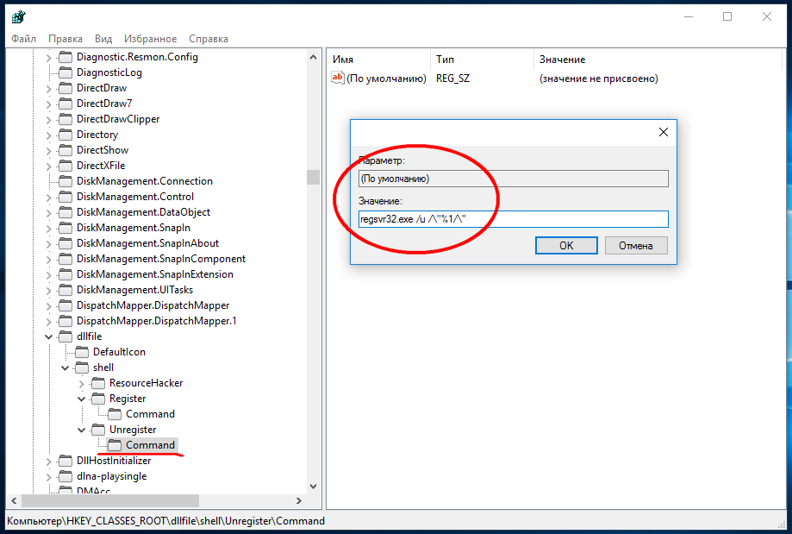792x534 pixels.
Task: Click the folder icon of DiskManagement.Control
Action: (x=65, y=196)
